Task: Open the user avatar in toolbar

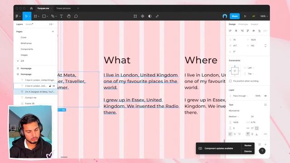Action: (225, 16)
